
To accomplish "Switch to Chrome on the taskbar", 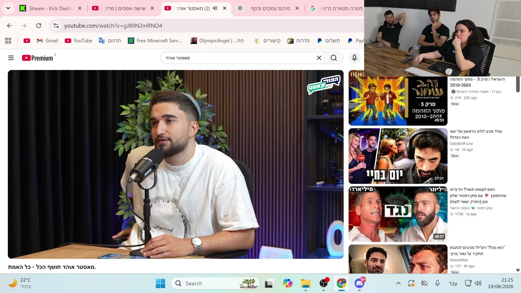I will click(x=341, y=283).
